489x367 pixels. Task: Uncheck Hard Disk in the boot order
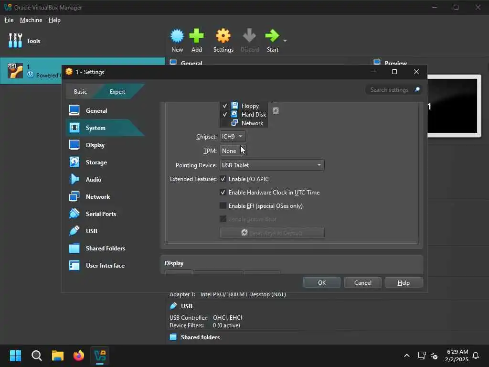tap(224, 115)
